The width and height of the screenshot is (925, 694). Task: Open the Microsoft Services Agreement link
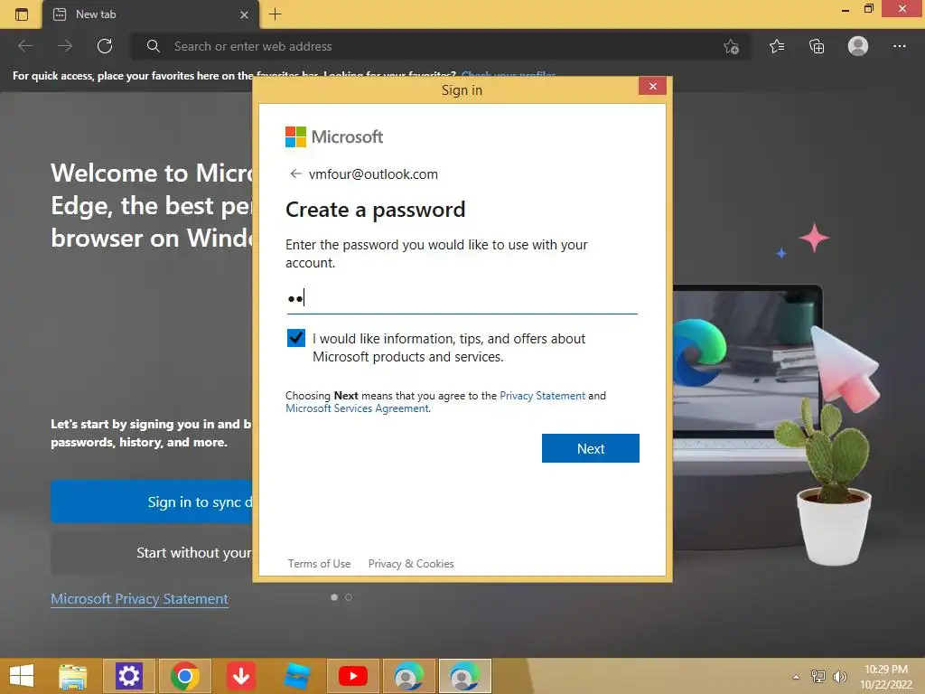click(x=358, y=408)
